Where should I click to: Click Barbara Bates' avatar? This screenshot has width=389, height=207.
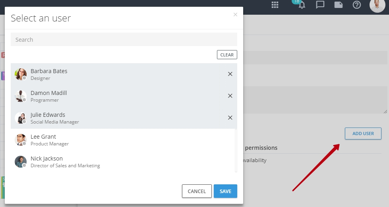21,74
